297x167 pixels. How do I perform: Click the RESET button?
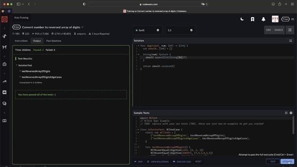coord(198,161)
